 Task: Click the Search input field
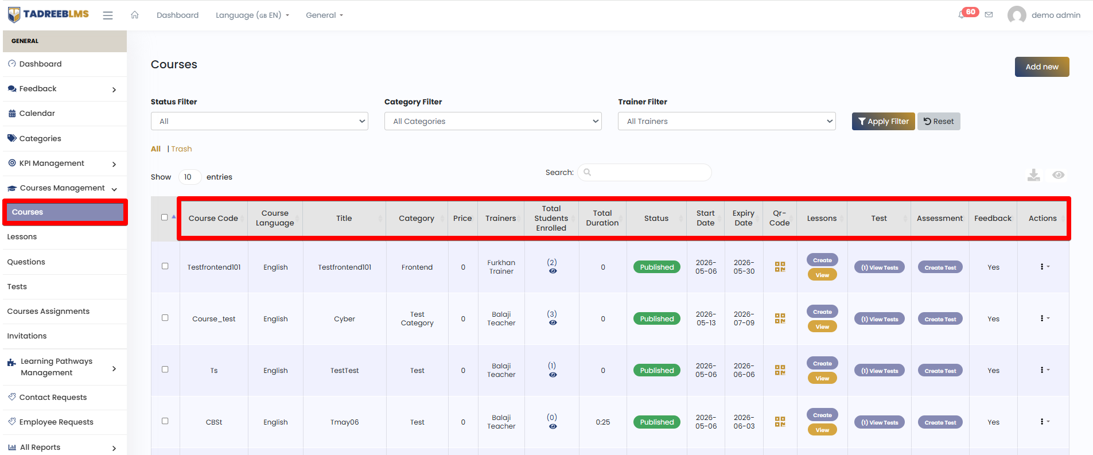click(x=644, y=172)
